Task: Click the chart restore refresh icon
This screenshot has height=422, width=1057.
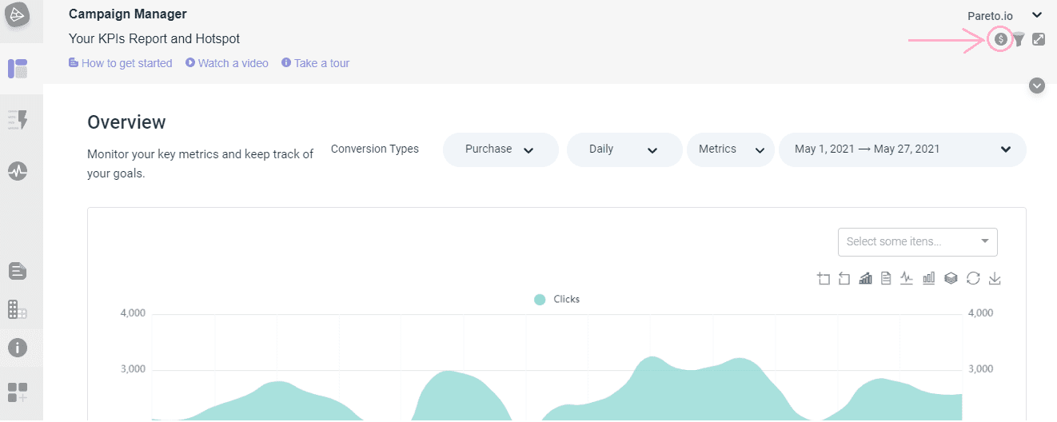Action: (x=973, y=278)
